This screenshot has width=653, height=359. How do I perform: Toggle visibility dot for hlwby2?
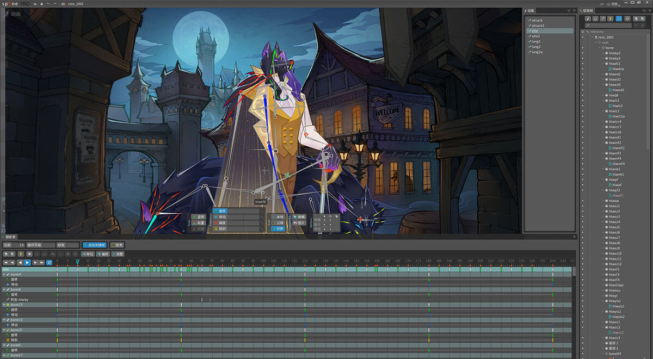coord(582,53)
